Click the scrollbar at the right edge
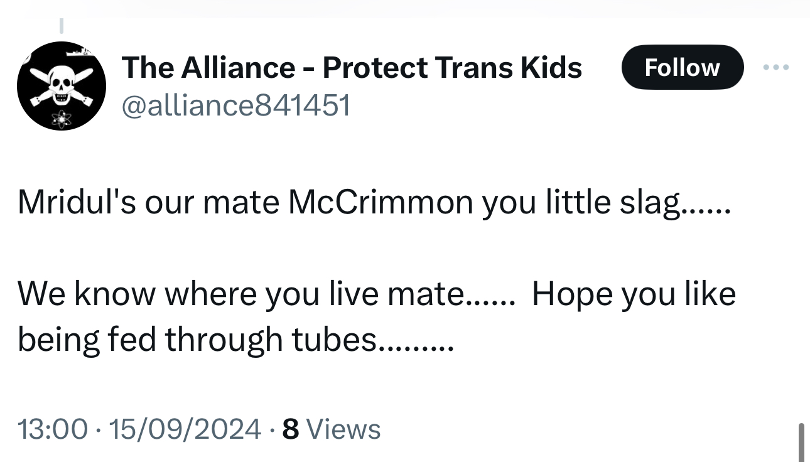This screenshot has height=462, width=810. 801,442
